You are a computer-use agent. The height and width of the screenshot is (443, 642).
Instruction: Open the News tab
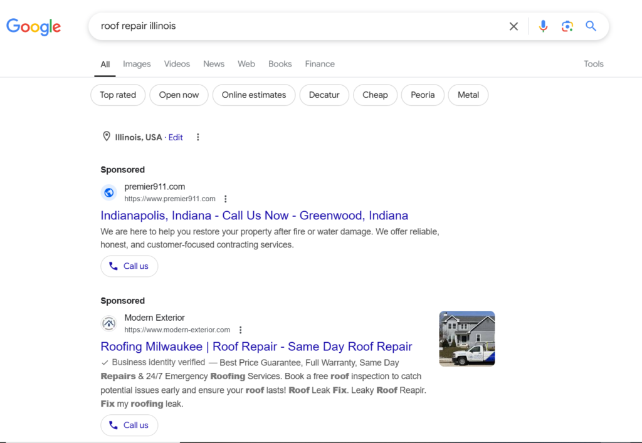coord(214,64)
